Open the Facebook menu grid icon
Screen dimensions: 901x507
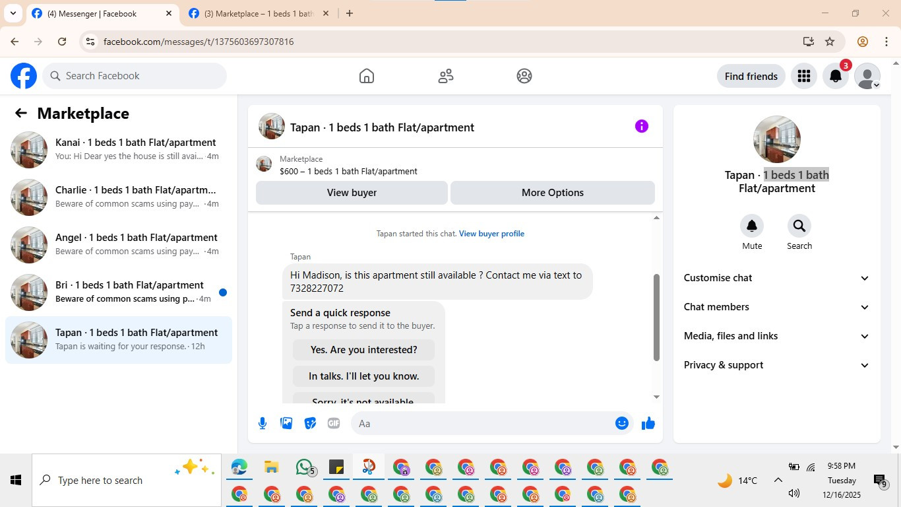[x=803, y=76]
